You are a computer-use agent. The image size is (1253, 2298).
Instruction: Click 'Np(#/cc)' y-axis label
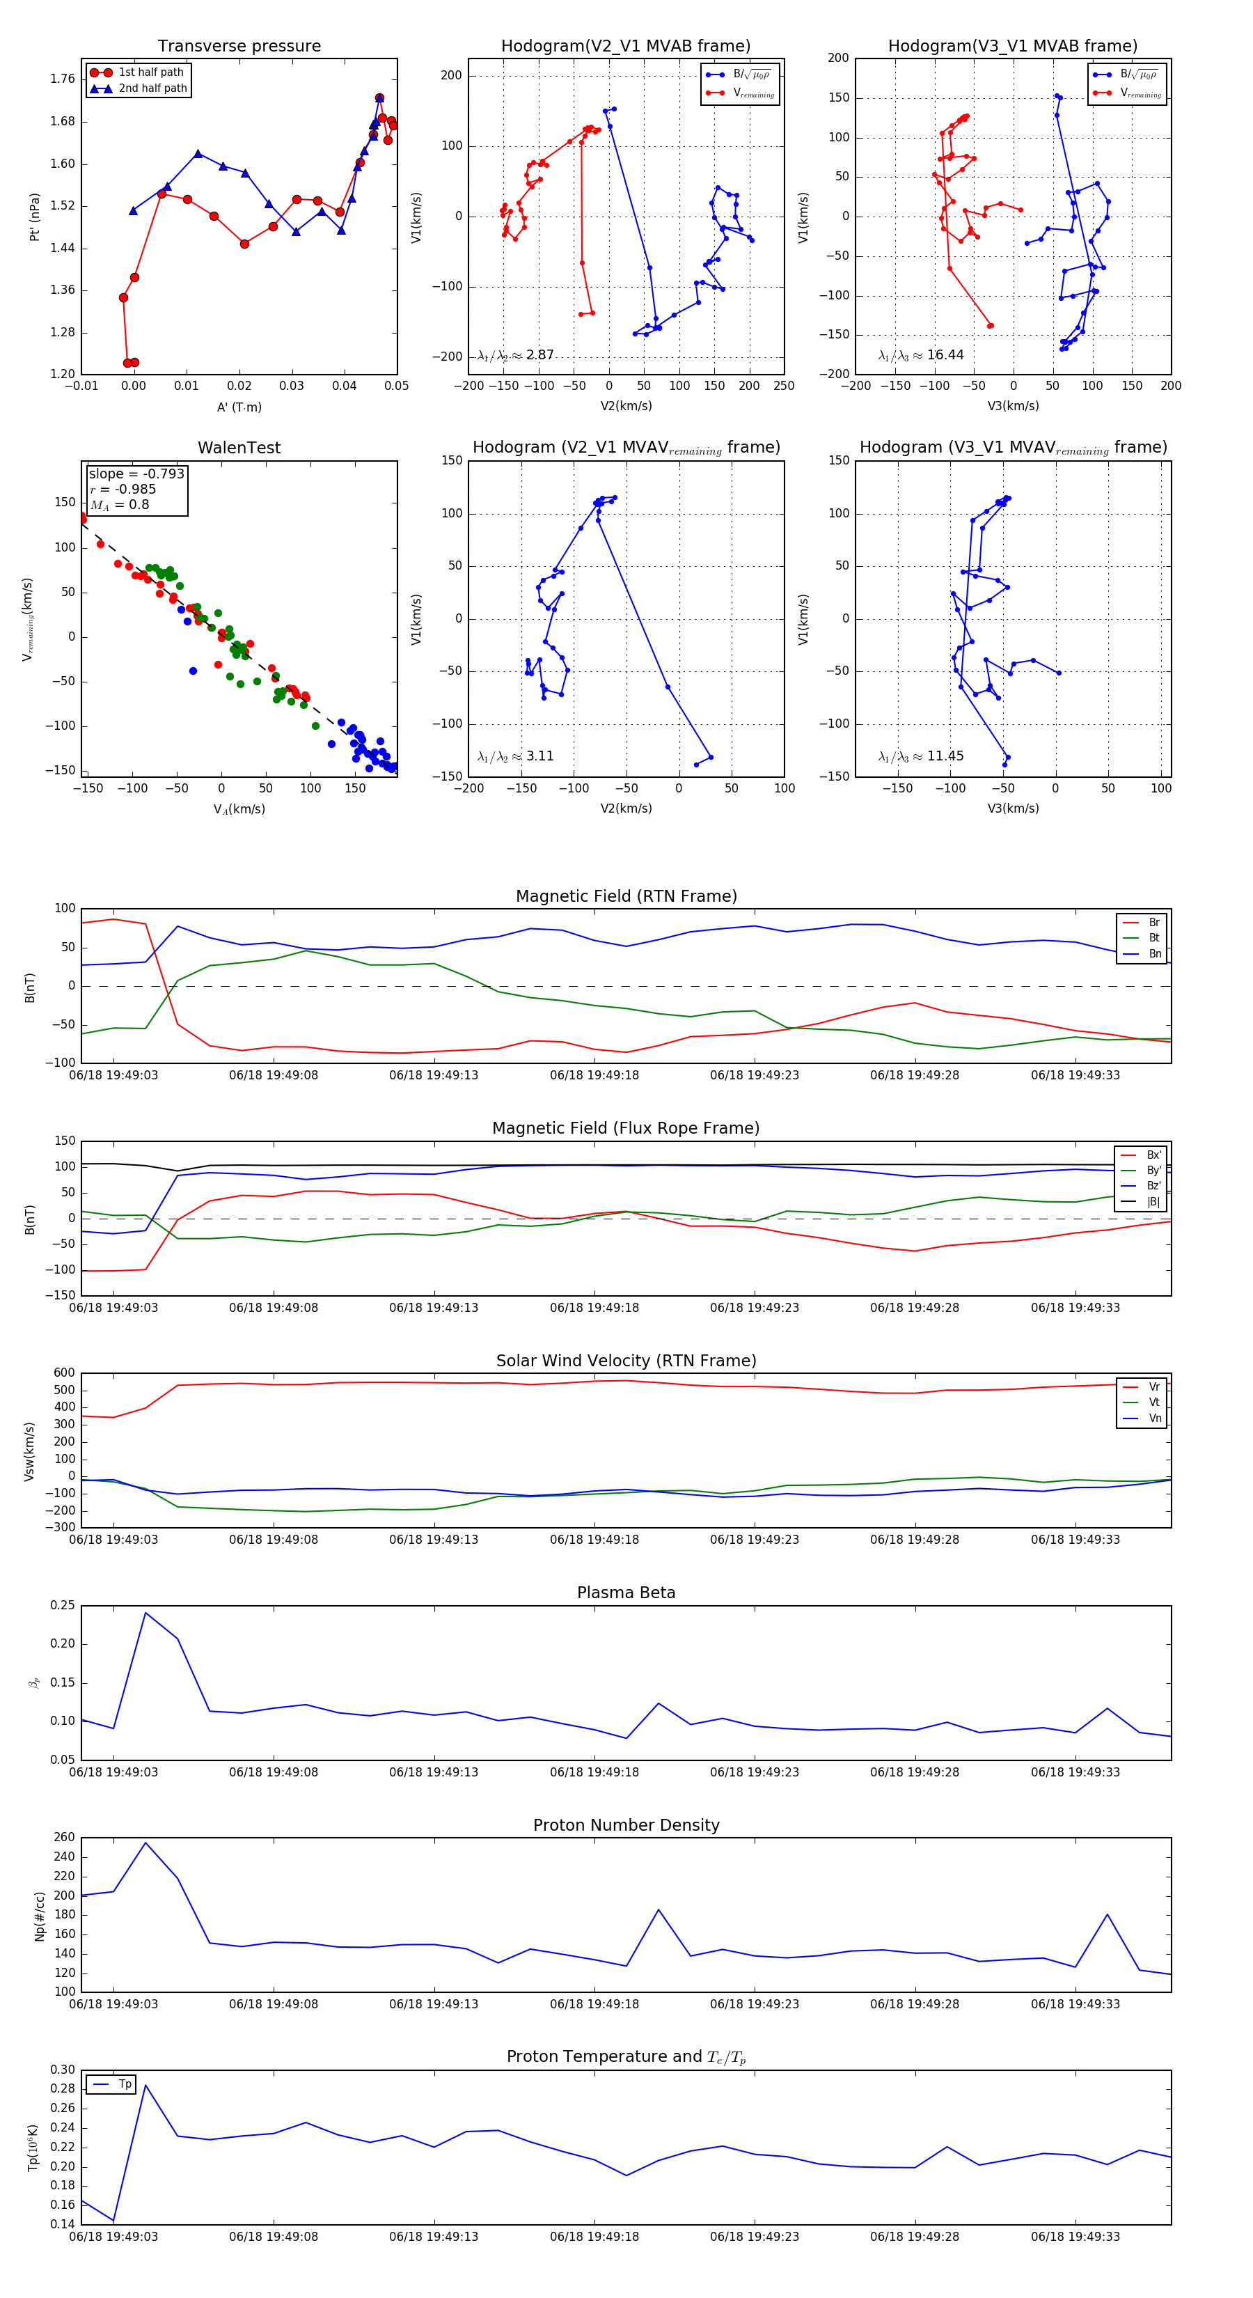tap(39, 1915)
